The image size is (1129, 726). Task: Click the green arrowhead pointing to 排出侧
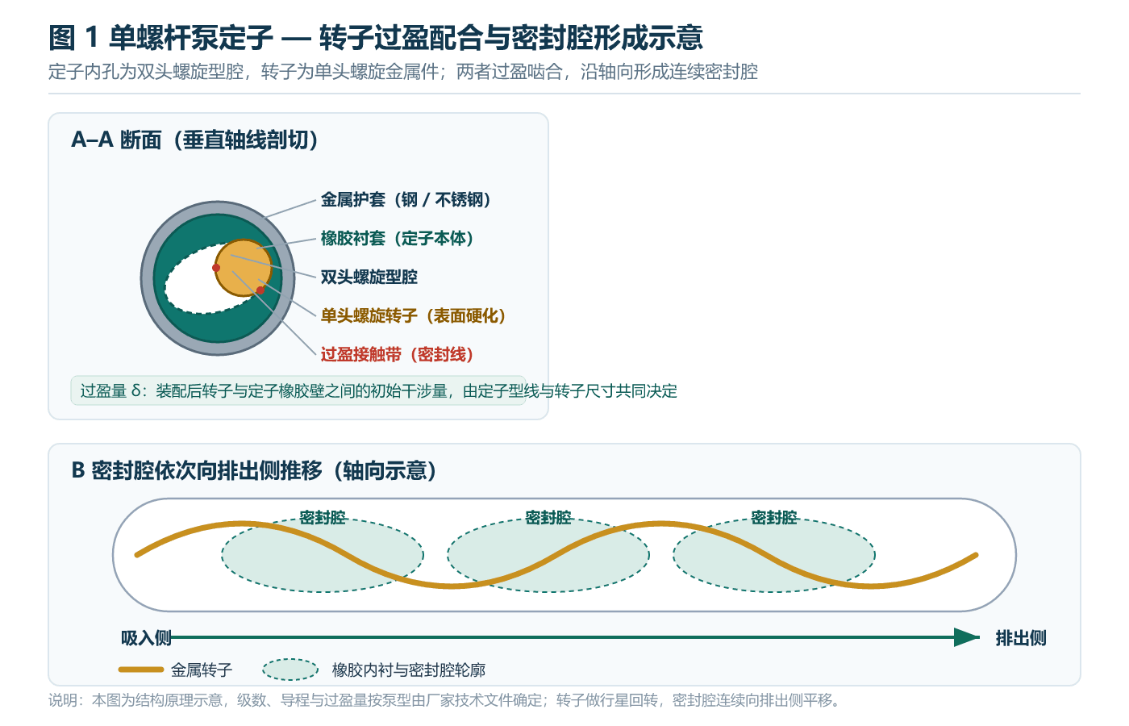[967, 637]
